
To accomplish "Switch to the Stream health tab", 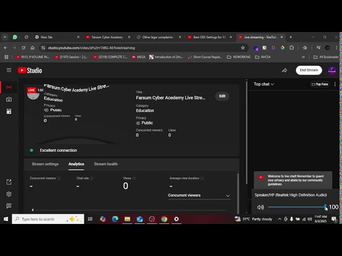I will coord(106,164).
